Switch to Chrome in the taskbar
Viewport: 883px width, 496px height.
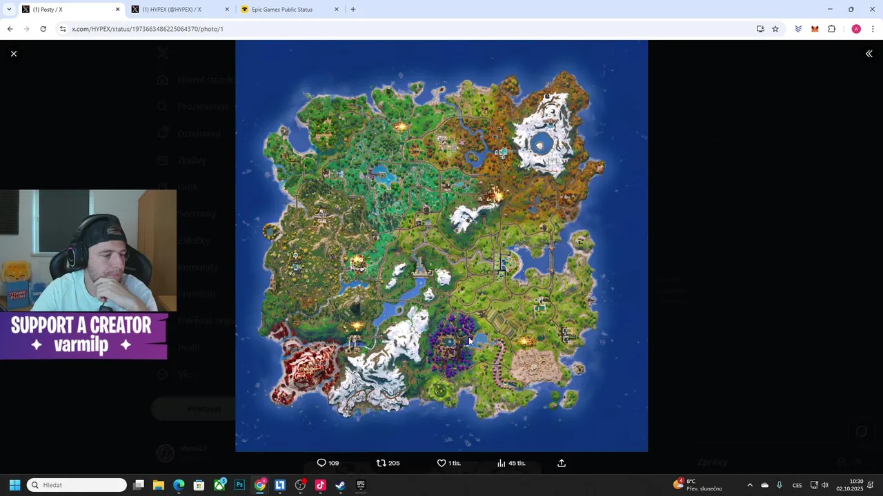(259, 485)
